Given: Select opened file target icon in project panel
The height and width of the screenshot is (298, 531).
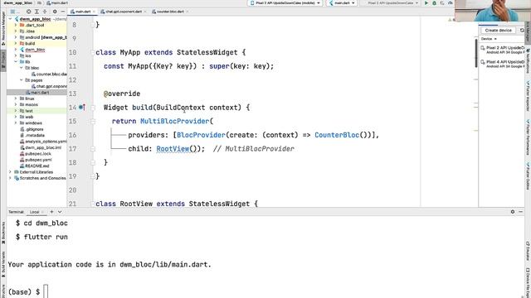Looking at the screenshot, I should (x=29, y=12).
